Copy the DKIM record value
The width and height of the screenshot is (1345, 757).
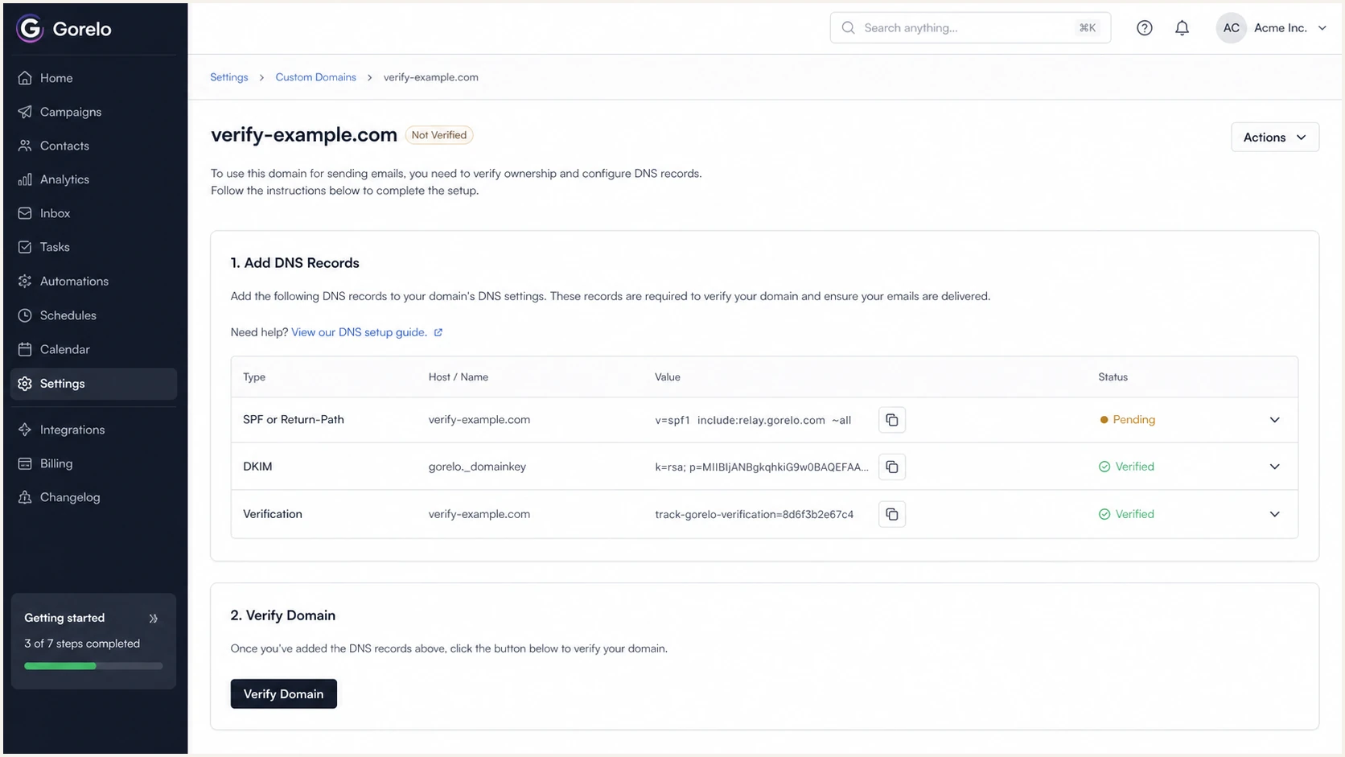pyautogui.click(x=892, y=467)
